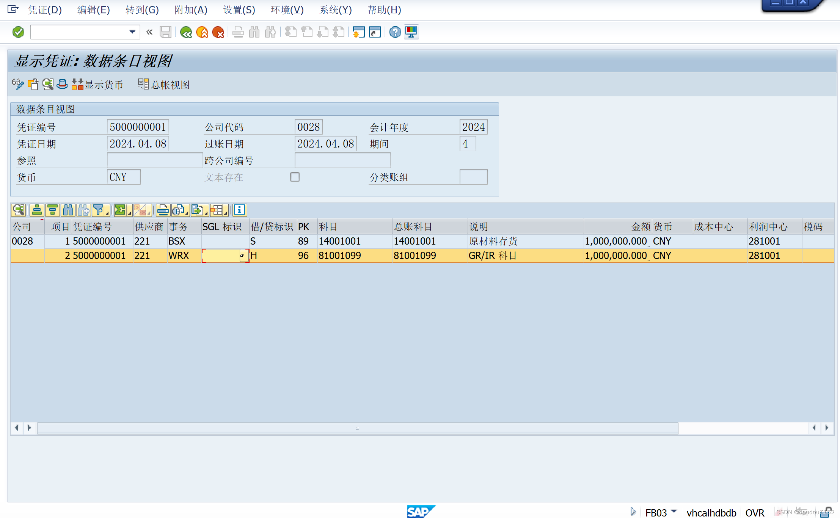Click the SGL 标识 field in line item 2

point(224,256)
